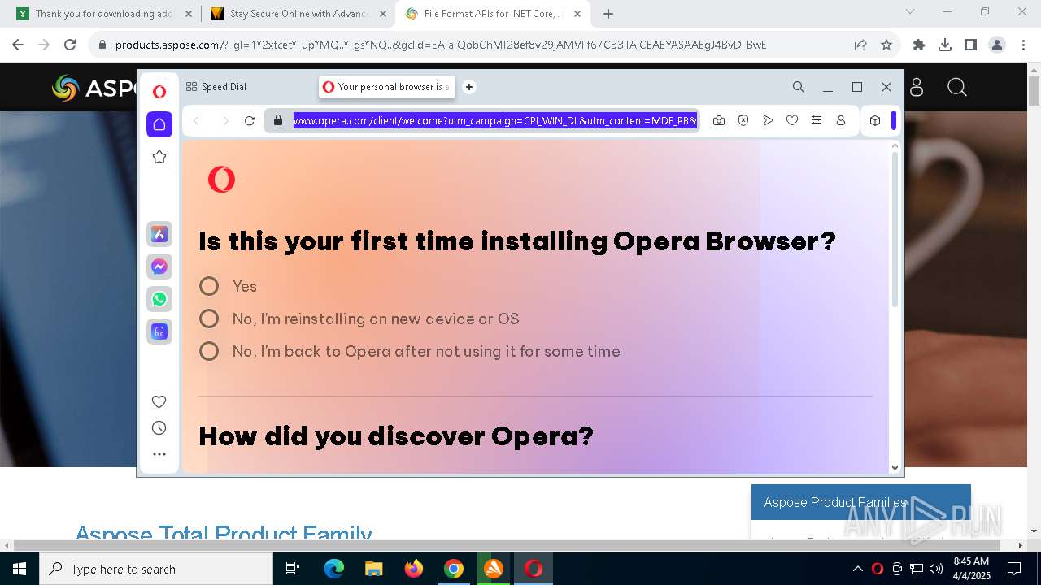This screenshot has height=585, width=1041.
Task: Open Windows Start menu
Action: tap(20, 569)
